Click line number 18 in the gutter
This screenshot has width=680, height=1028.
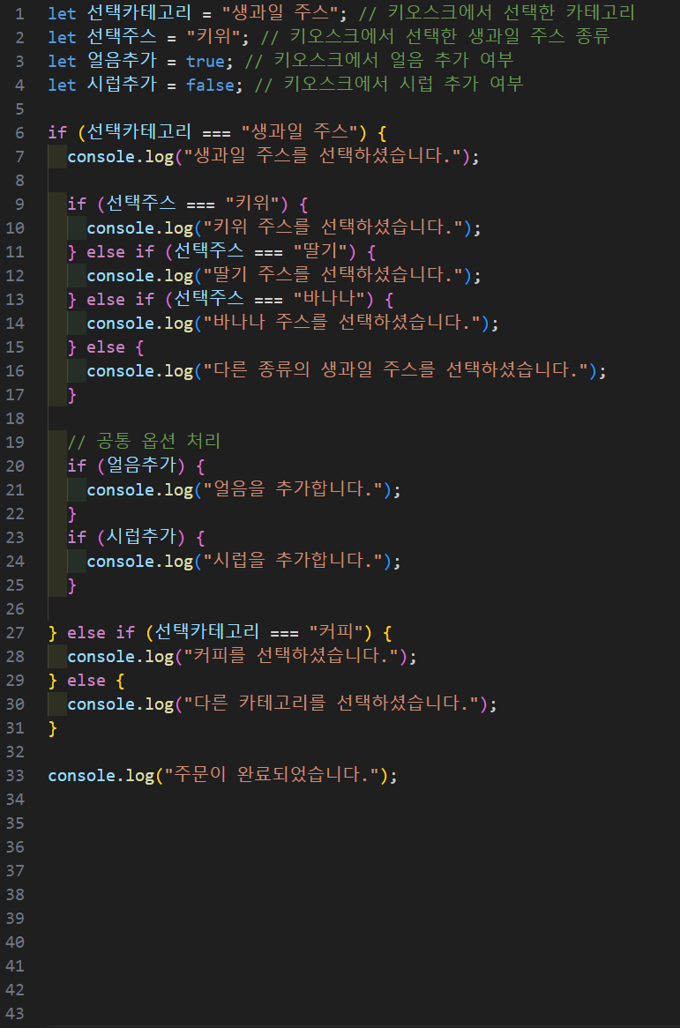pos(15,418)
